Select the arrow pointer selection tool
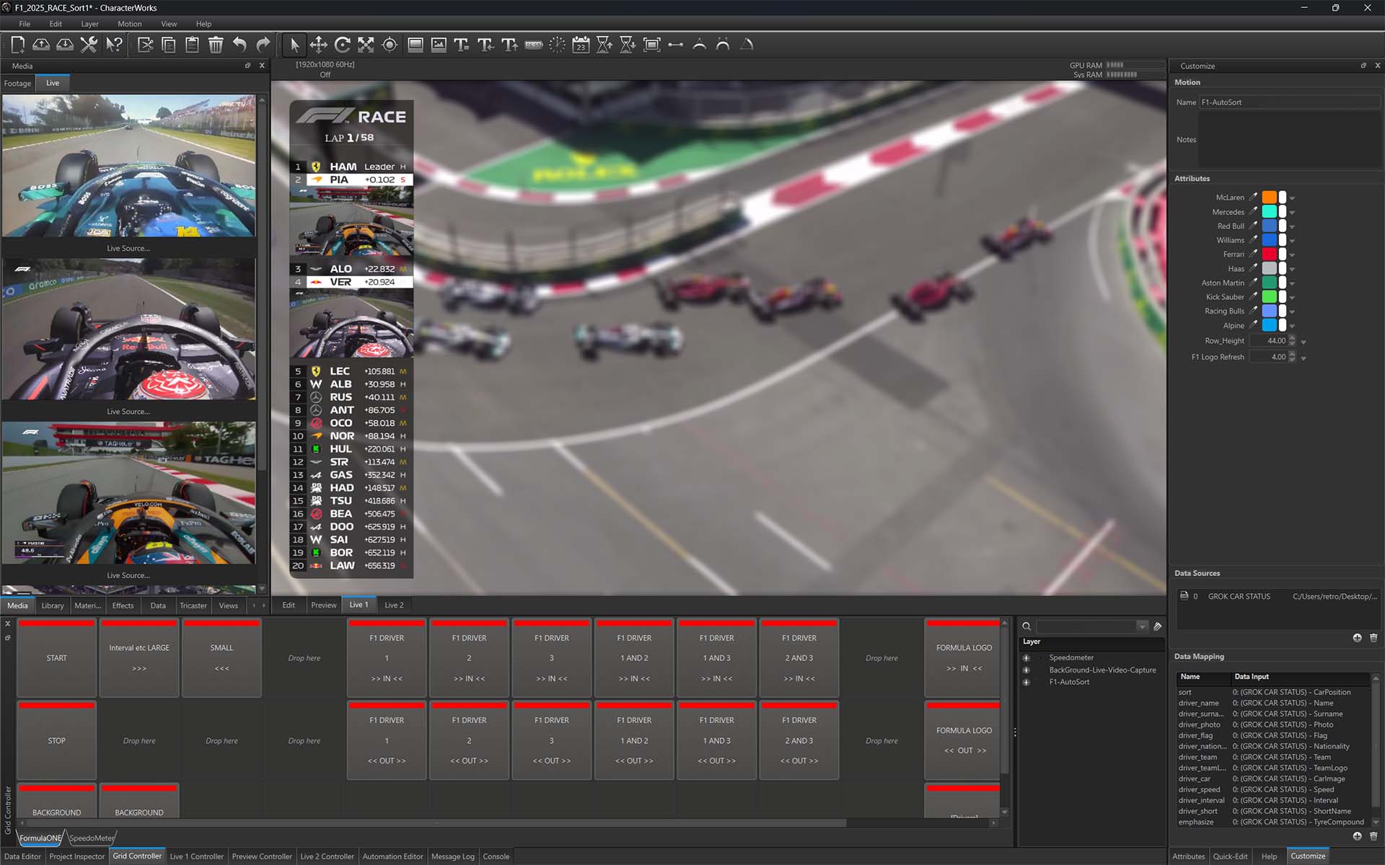 294,45
